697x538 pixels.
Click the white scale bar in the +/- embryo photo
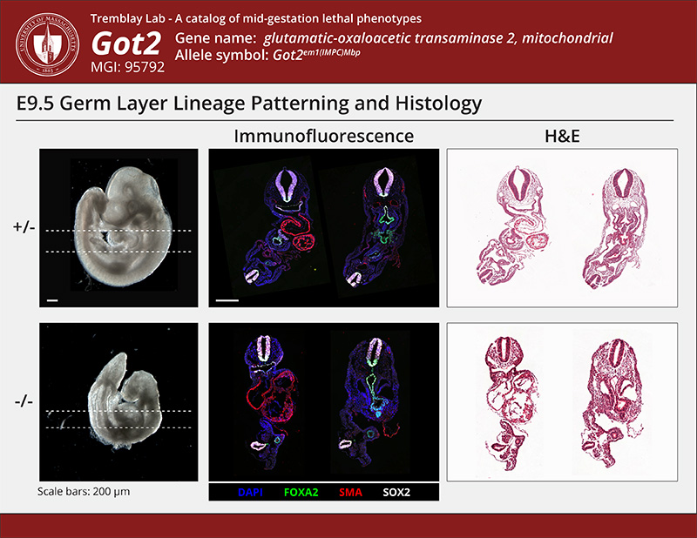click(52, 299)
